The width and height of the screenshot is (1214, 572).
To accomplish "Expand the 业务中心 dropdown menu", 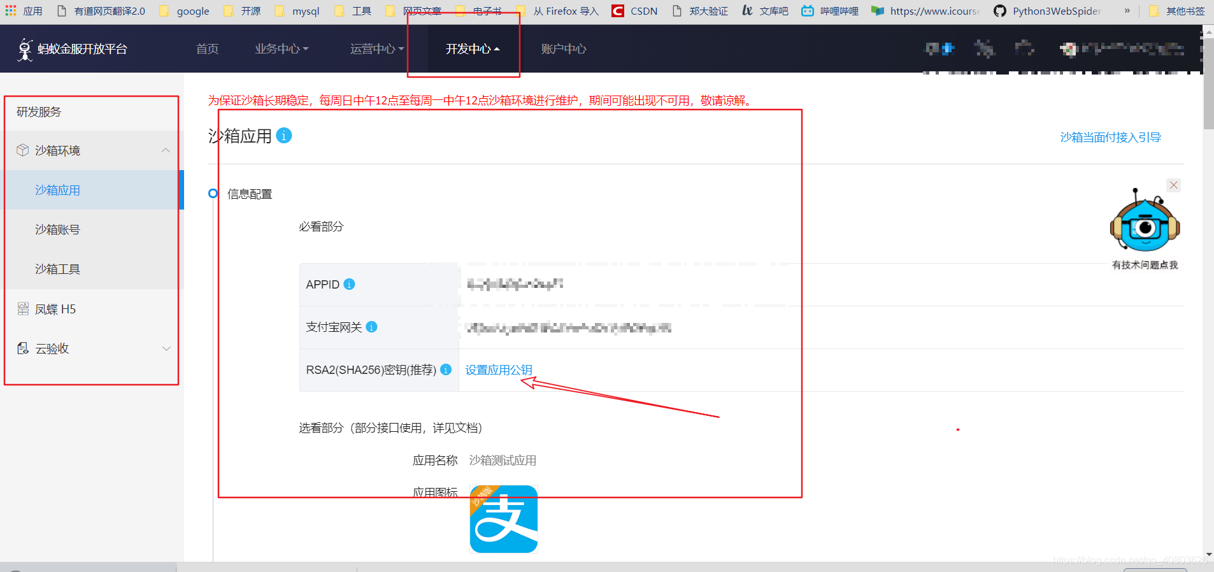I will coord(282,49).
